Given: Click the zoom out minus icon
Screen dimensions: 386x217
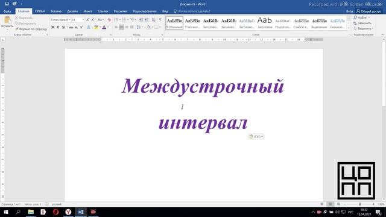Looking at the screenshot, I should tap(344, 204).
